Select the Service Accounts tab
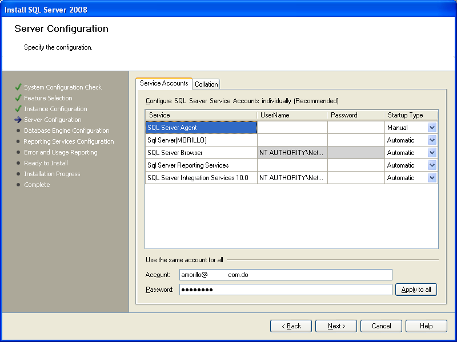 point(164,83)
